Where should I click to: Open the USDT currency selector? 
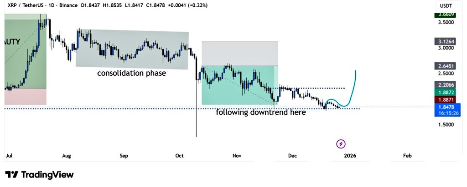[x=445, y=5]
